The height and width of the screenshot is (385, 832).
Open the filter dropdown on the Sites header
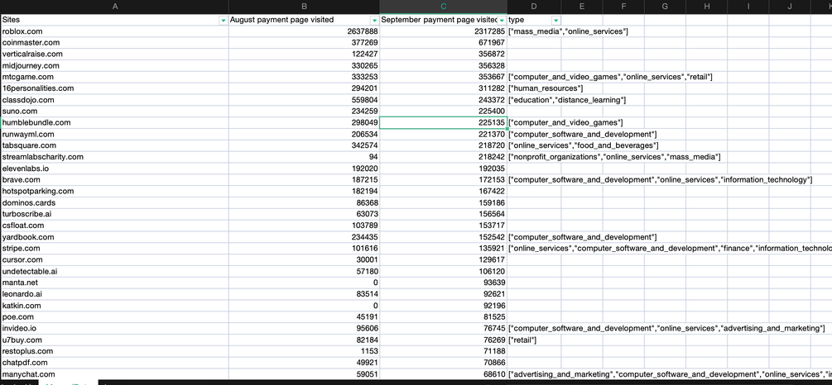click(x=223, y=20)
